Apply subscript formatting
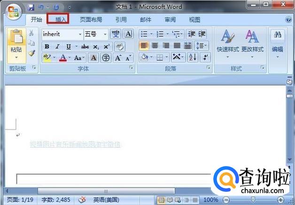This screenshot has height=205, width=295. click(x=96, y=46)
